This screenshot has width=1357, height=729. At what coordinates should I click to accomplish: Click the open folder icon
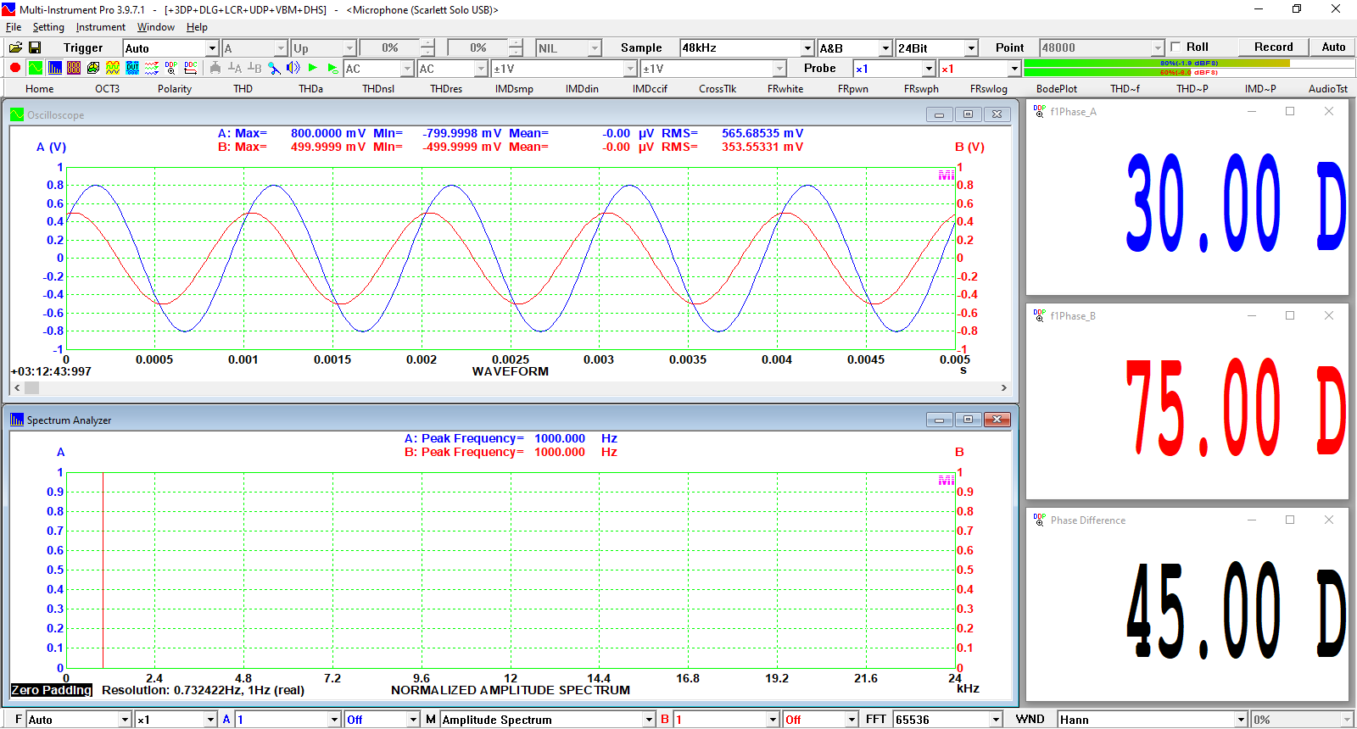[15, 47]
